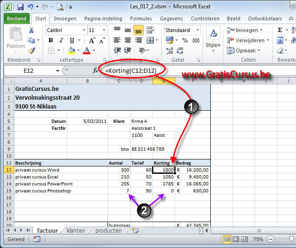Switch to the Pagina-indeling tab
Image resolution: width=296 pixels, height=248 pixels.
coord(103,19)
